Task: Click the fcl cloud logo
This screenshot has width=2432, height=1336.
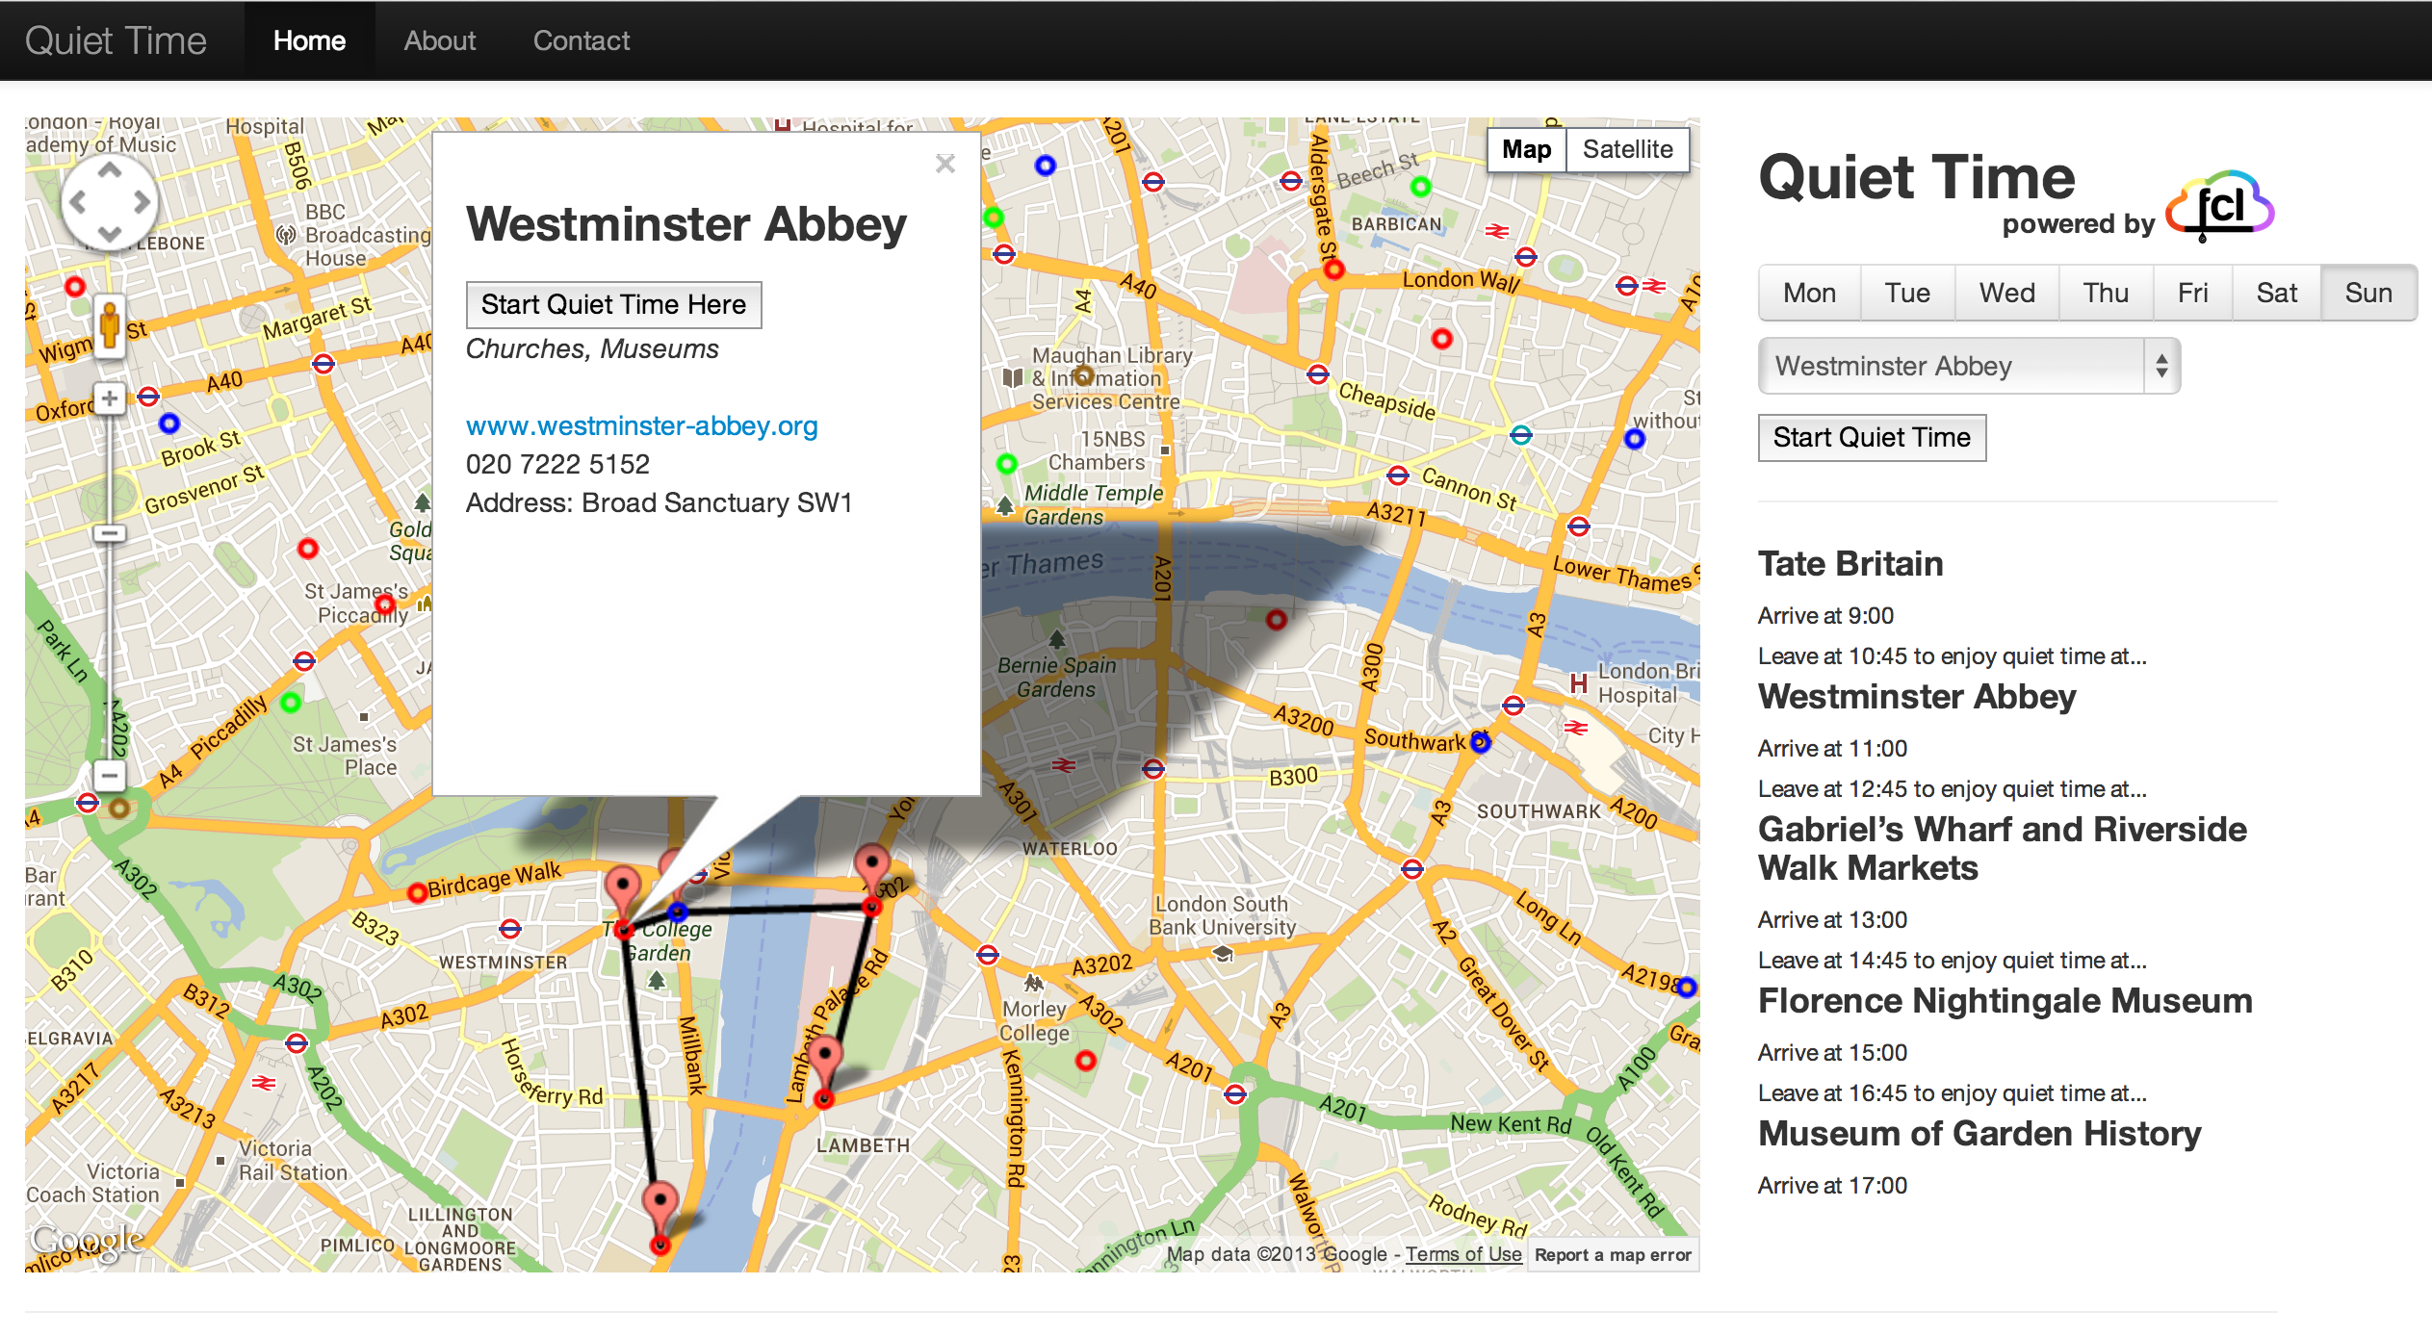Action: coord(2220,207)
